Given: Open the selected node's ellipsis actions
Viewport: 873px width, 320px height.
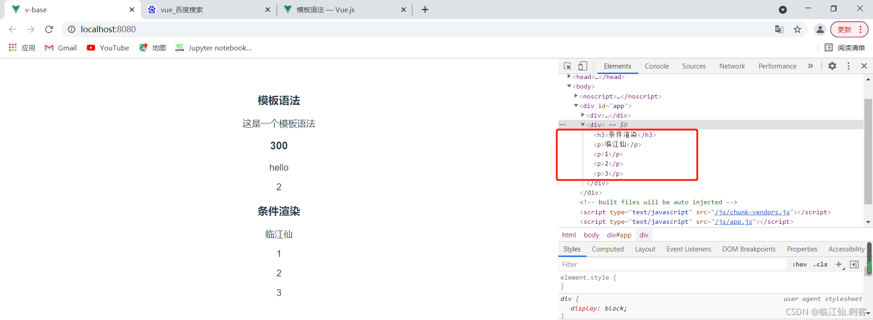Looking at the screenshot, I should point(562,124).
